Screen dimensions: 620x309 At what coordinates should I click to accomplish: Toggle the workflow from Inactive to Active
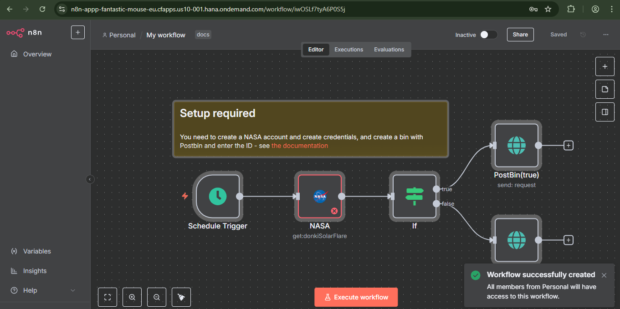(x=488, y=34)
